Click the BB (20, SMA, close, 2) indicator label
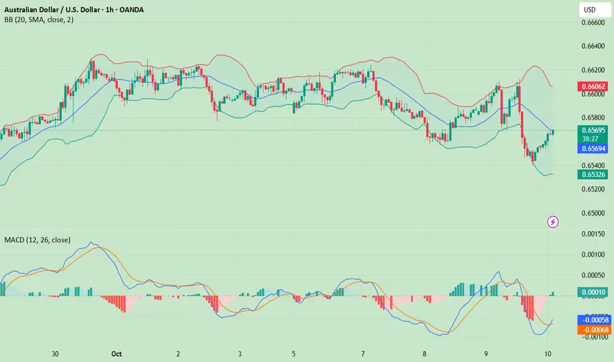Viewport: 614px width, 362px height. [39, 20]
